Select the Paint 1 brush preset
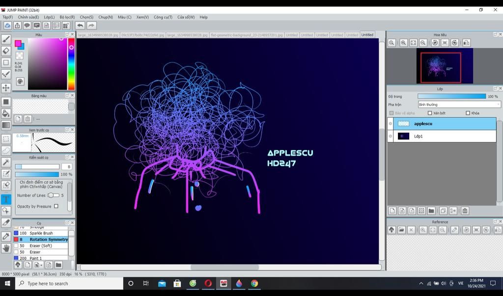 (x=41, y=258)
